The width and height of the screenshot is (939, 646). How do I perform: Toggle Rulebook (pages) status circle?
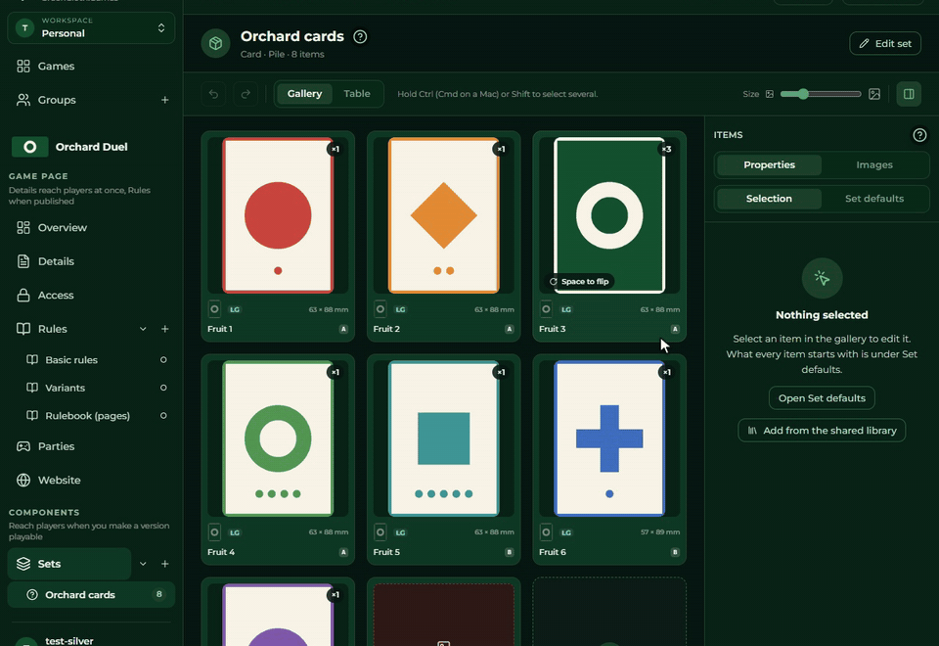tap(163, 415)
